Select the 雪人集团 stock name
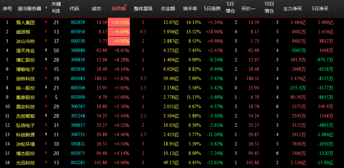The height and width of the screenshot is (168, 344). coord(25,22)
